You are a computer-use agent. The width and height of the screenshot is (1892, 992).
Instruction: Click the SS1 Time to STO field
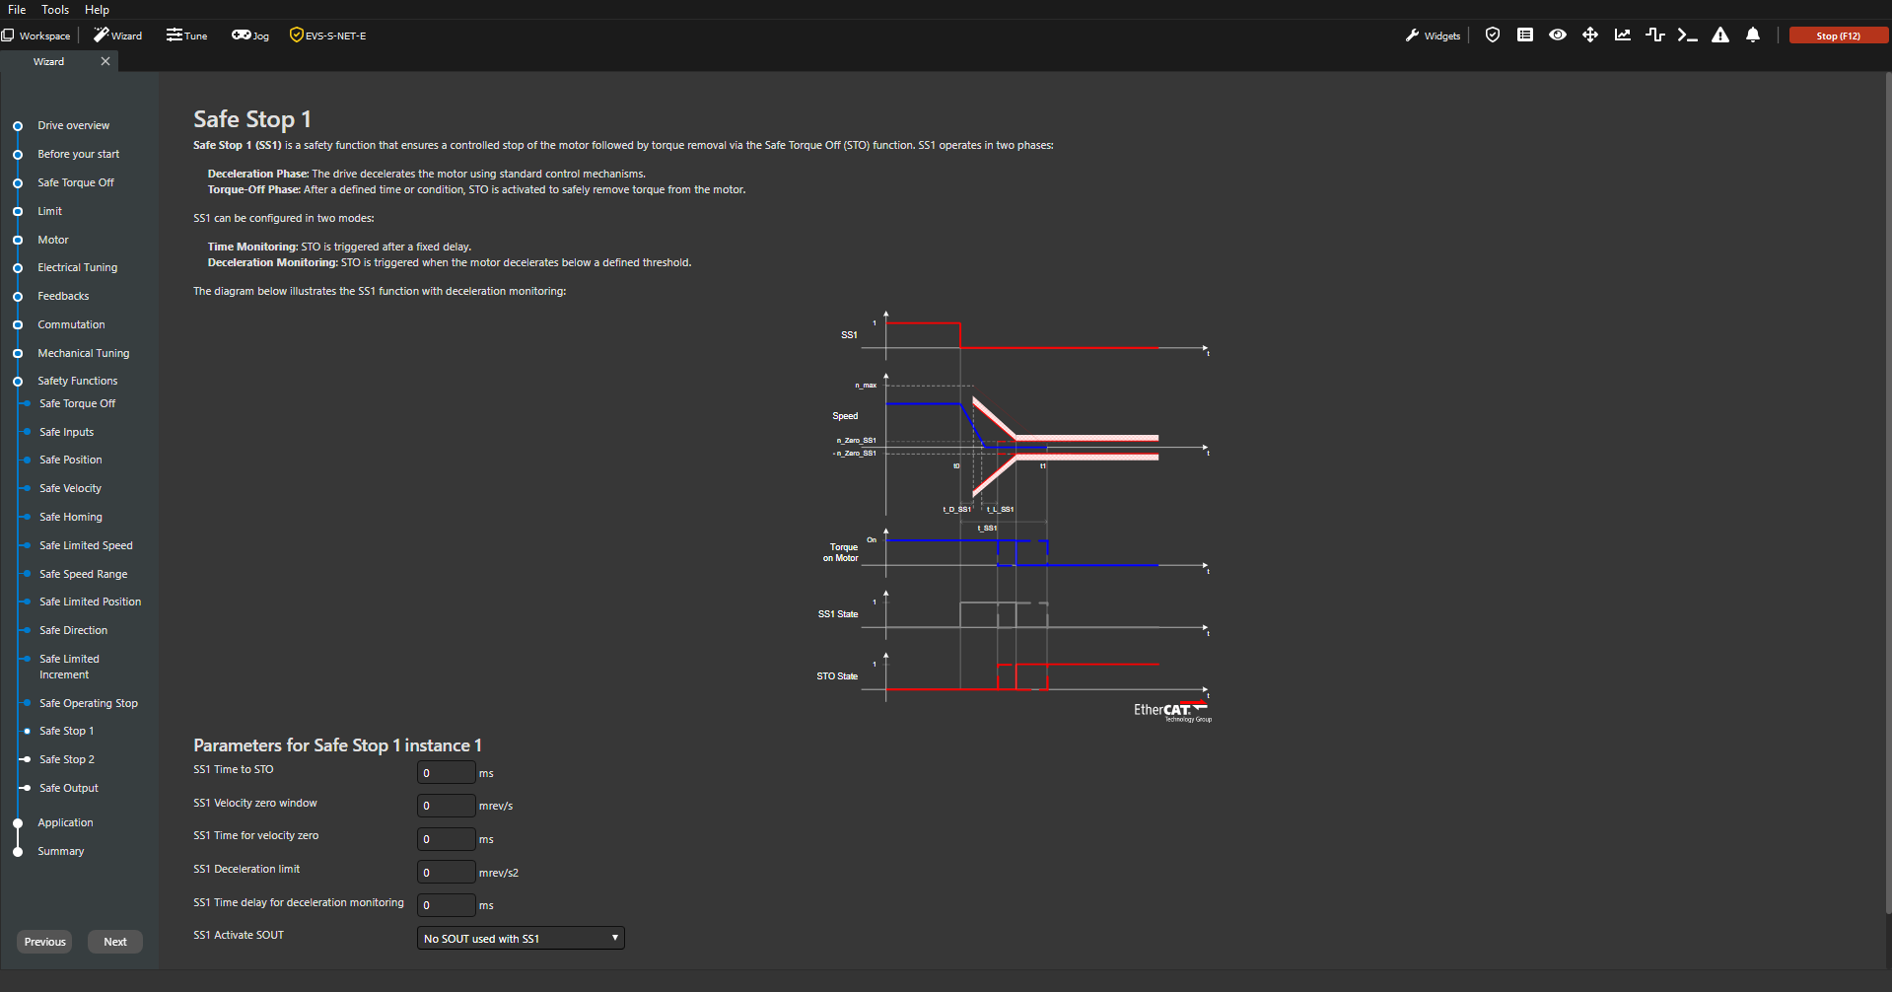pyautogui.click(x=446, y=773)
